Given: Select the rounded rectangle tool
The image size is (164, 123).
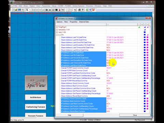Looking at the screenshot, I should [x=37, y=10].
